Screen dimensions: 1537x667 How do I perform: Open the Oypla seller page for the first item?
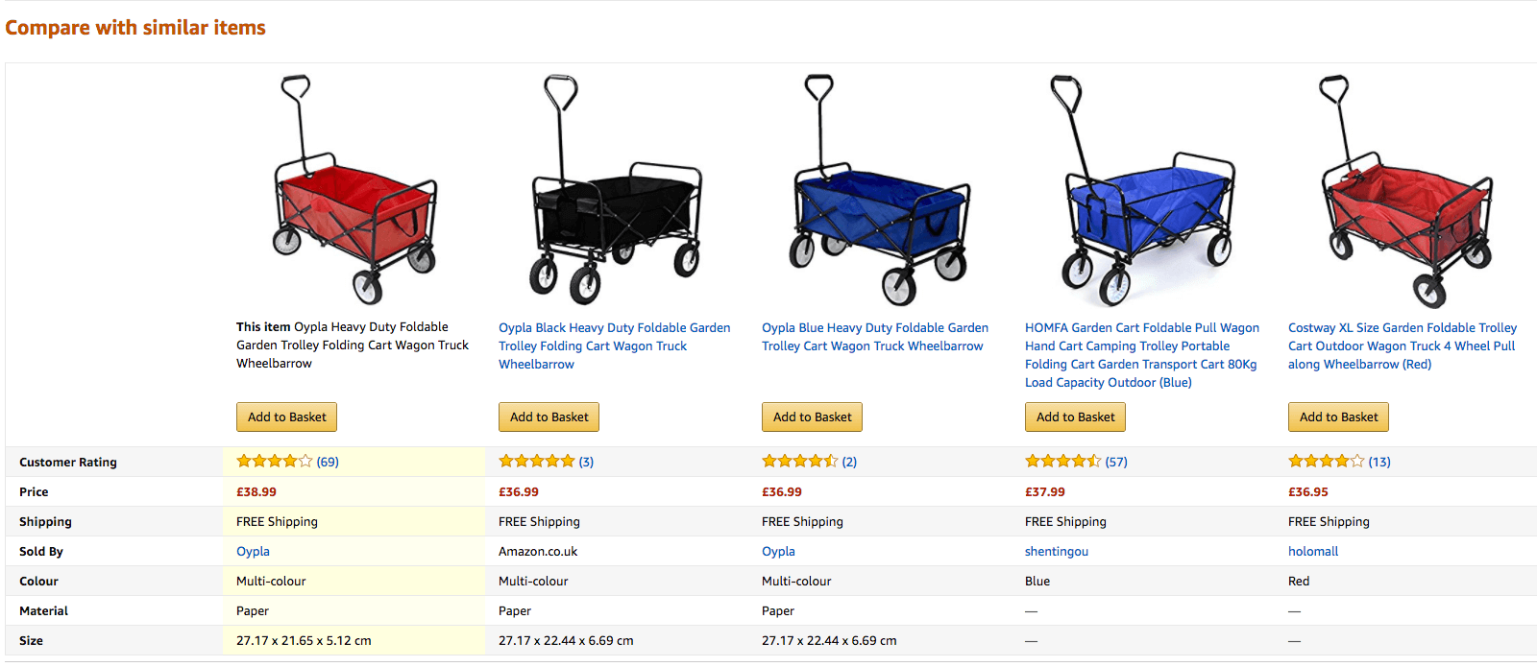[x=253, y=551]
